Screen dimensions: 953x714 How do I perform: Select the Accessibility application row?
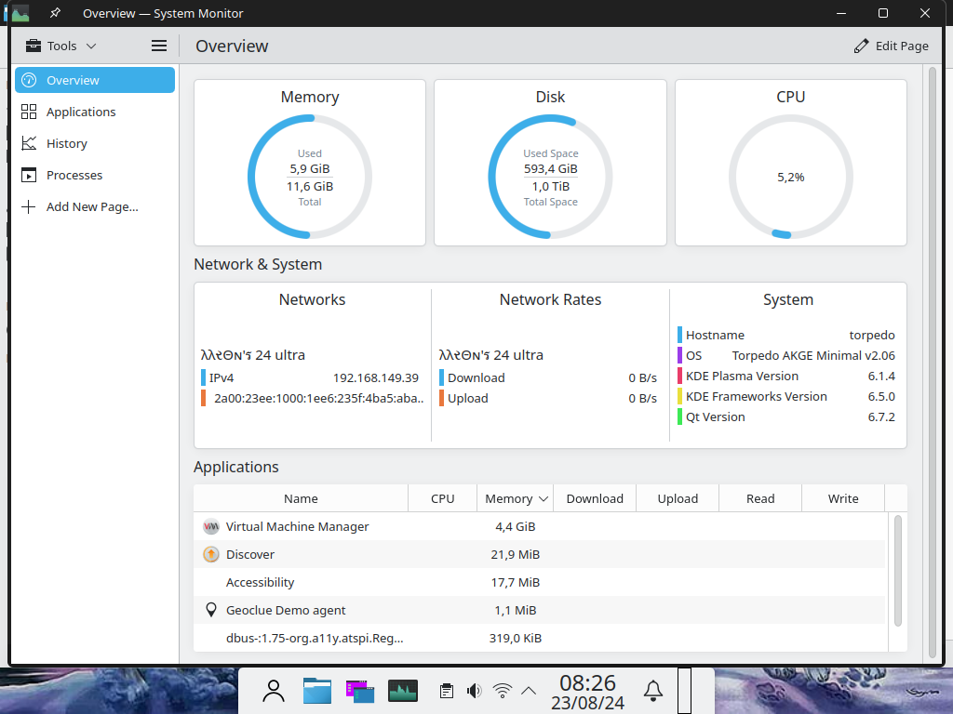click(541, 582)
